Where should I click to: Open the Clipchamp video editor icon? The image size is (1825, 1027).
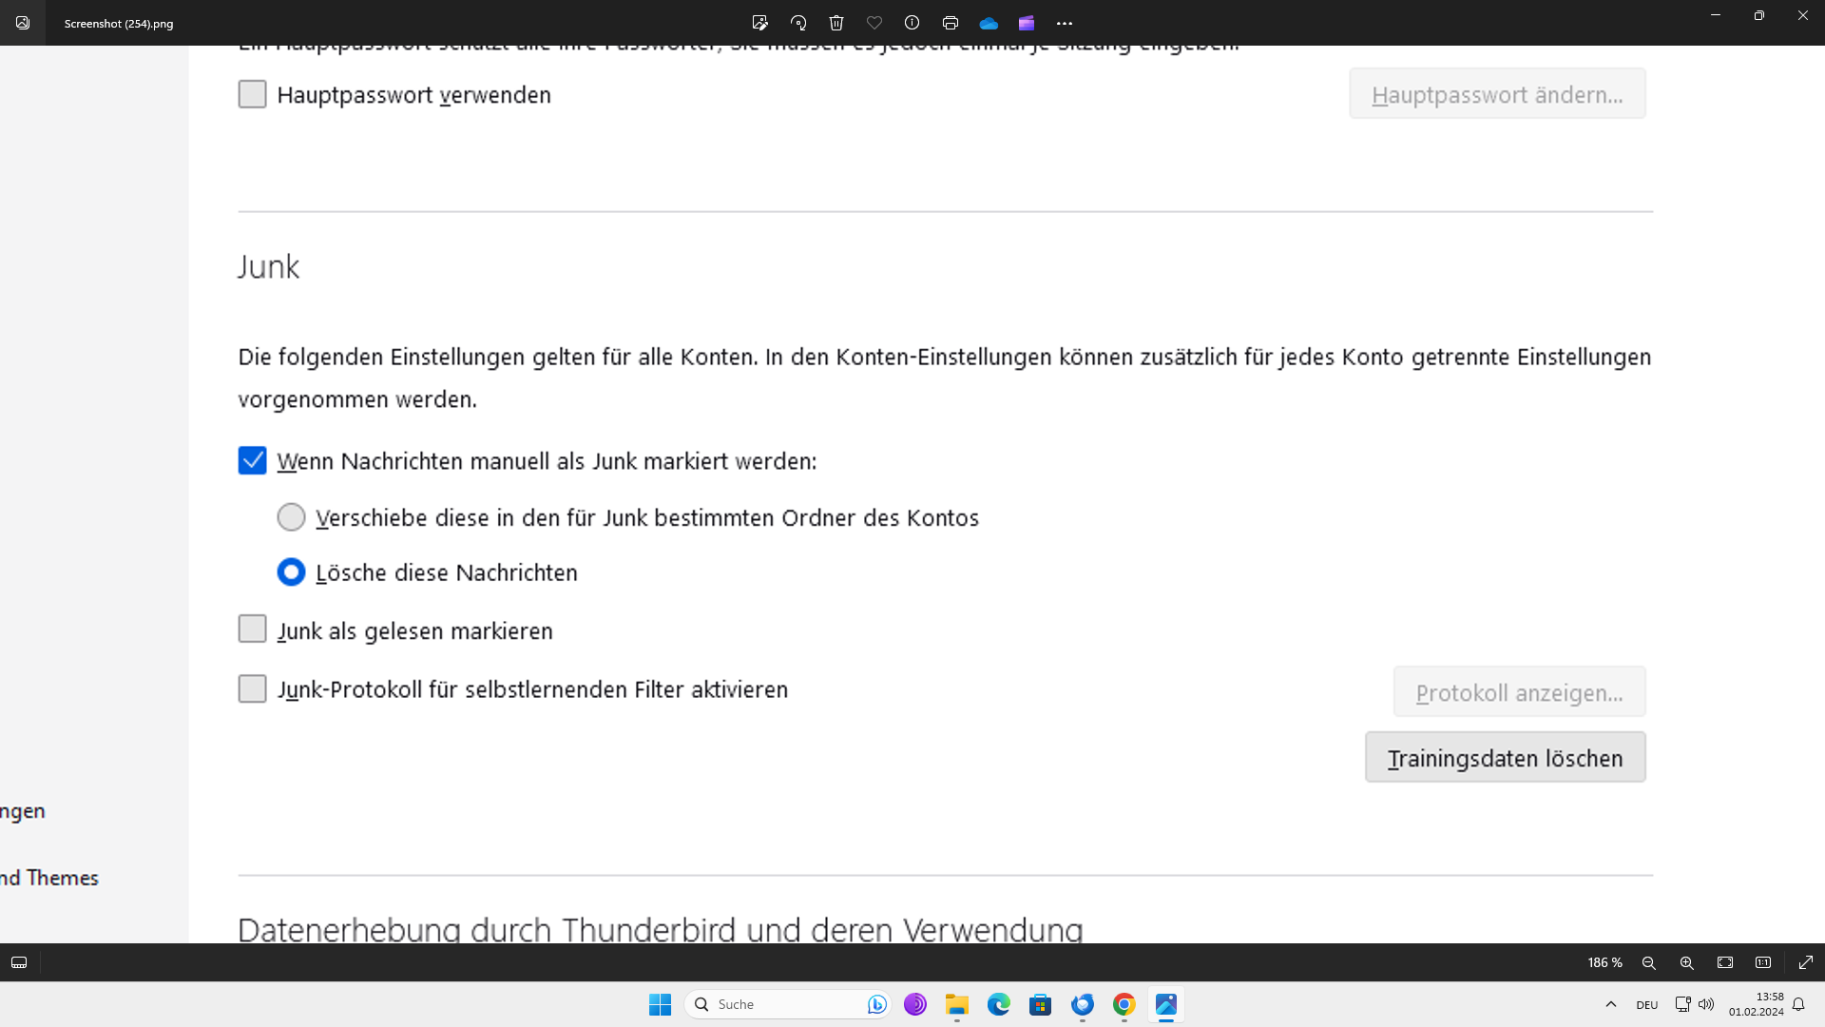click(1027, 23)
